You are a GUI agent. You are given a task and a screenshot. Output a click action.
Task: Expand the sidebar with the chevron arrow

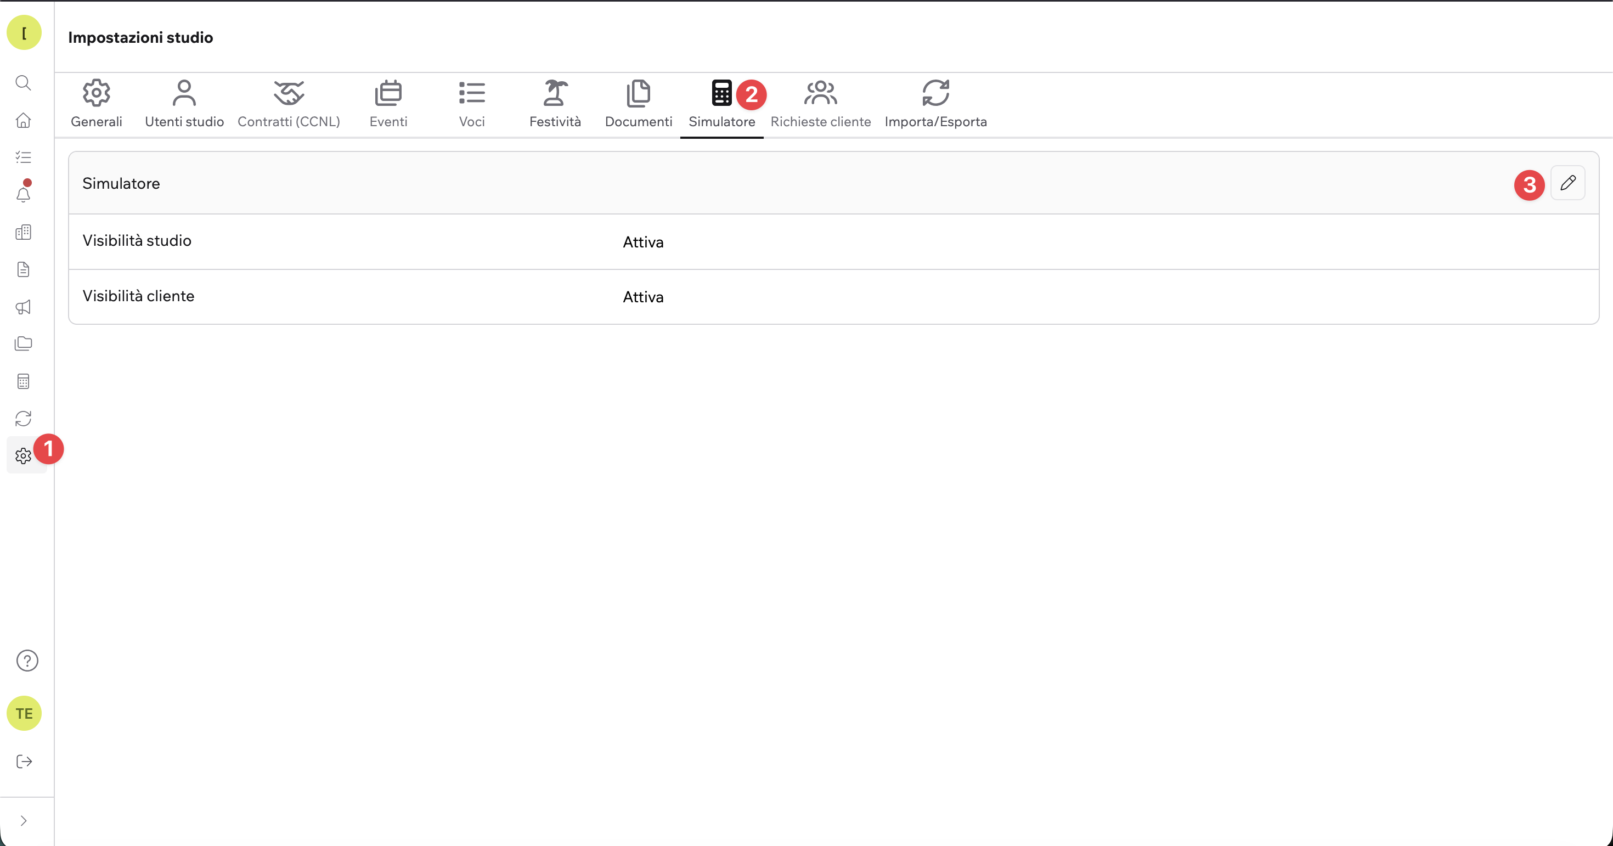coord(23,821)
